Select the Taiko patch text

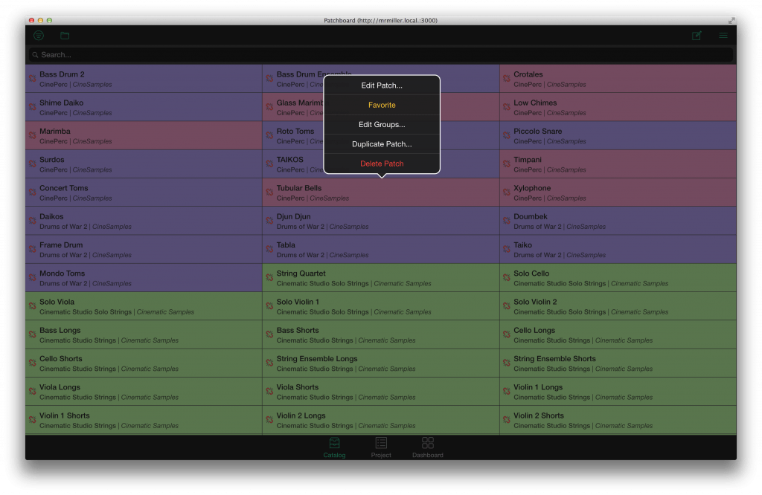coord(523,245)
